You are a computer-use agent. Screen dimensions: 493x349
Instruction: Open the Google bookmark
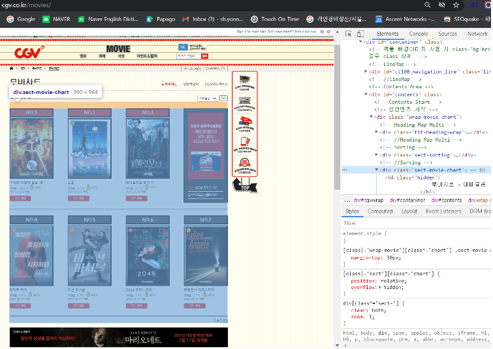[21, 19]
